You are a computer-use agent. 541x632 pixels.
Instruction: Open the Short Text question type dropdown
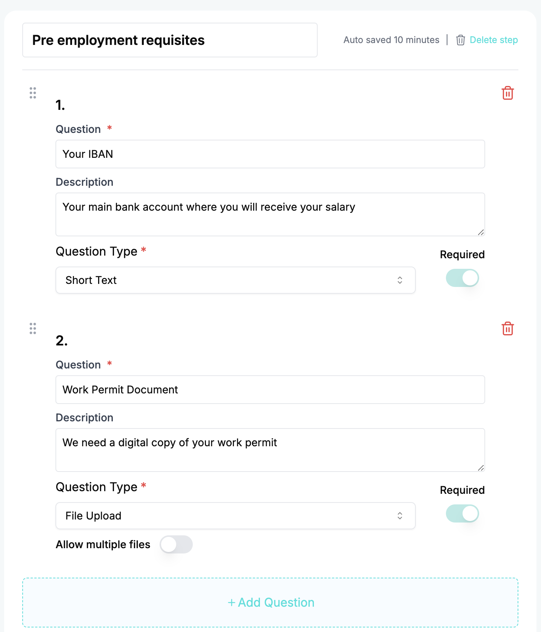(226, 280)
